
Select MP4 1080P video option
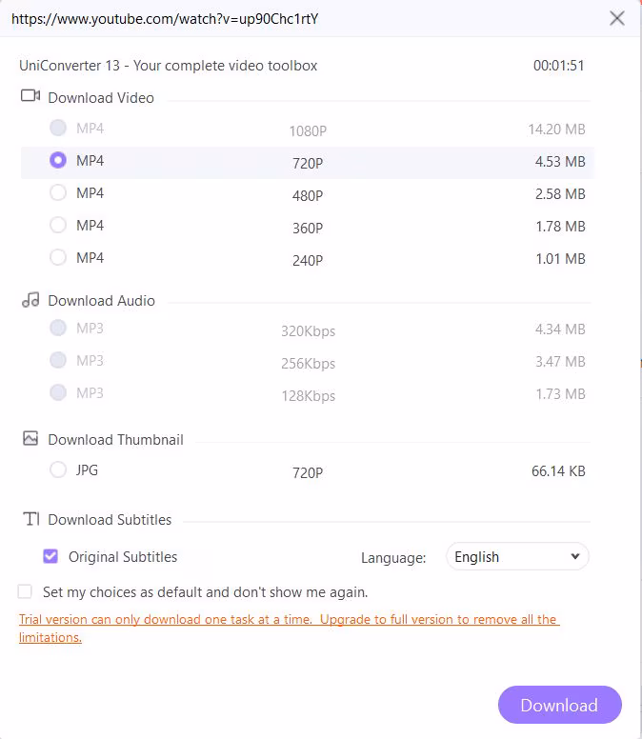click(58, 129)
